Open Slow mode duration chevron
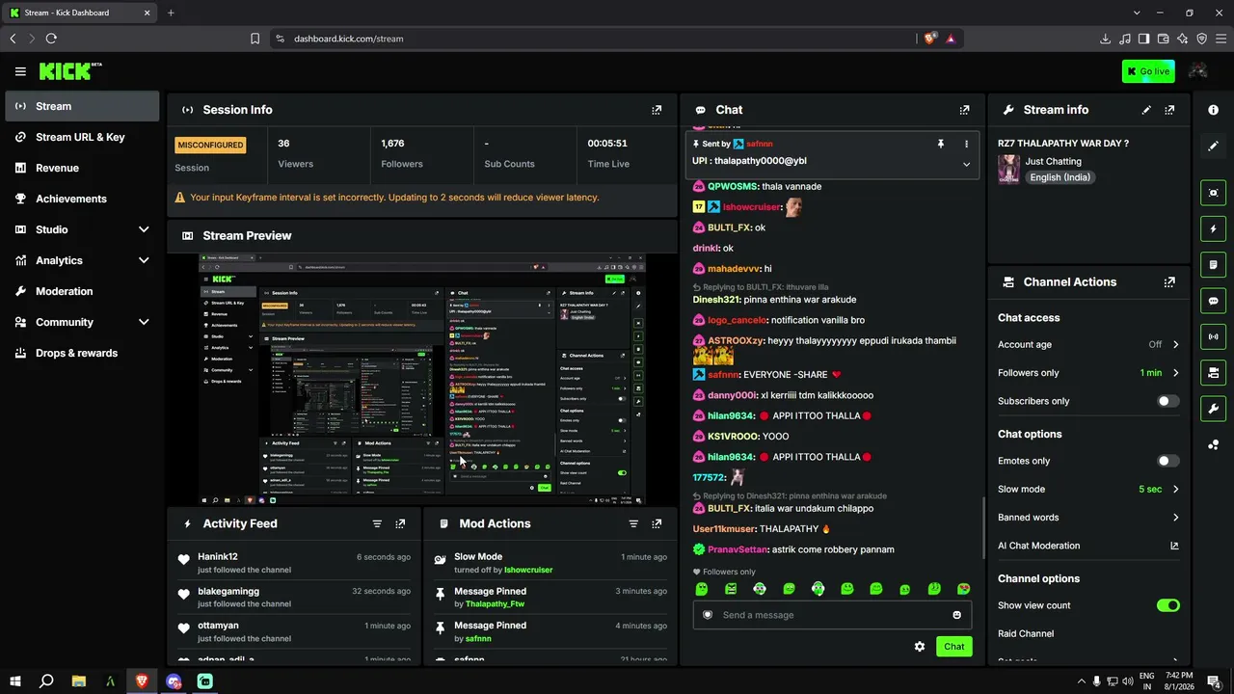 (1175, 490)
